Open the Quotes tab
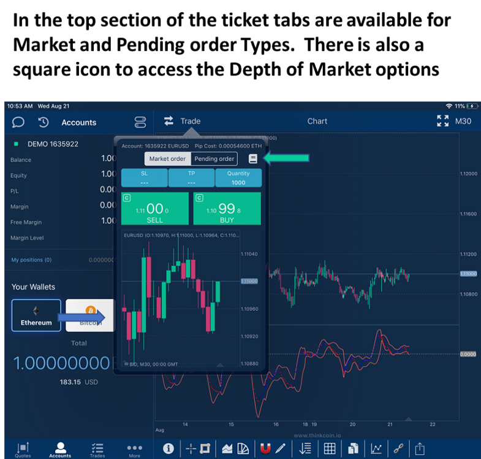 23,450
